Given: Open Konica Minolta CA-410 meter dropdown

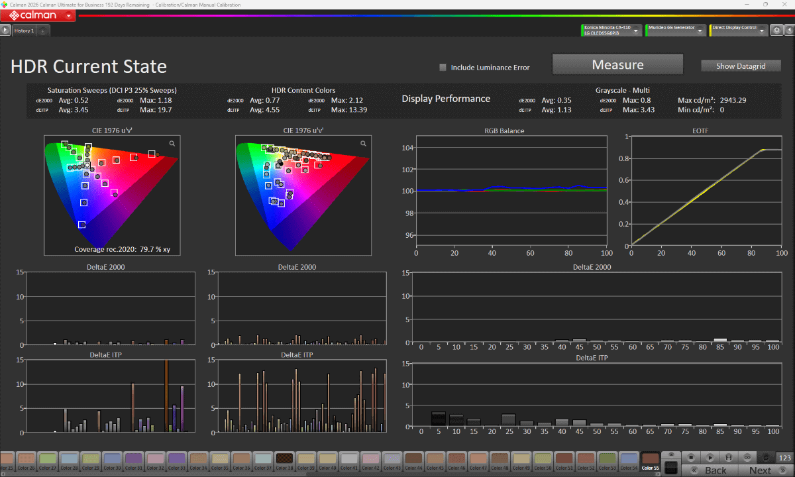Looking at the screenshot, I should (x=611, y=30).
